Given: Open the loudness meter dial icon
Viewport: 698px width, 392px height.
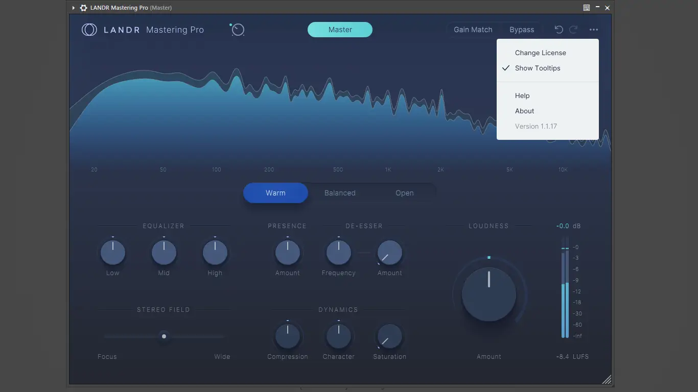Looking at the screenshot, I should 238,30.
